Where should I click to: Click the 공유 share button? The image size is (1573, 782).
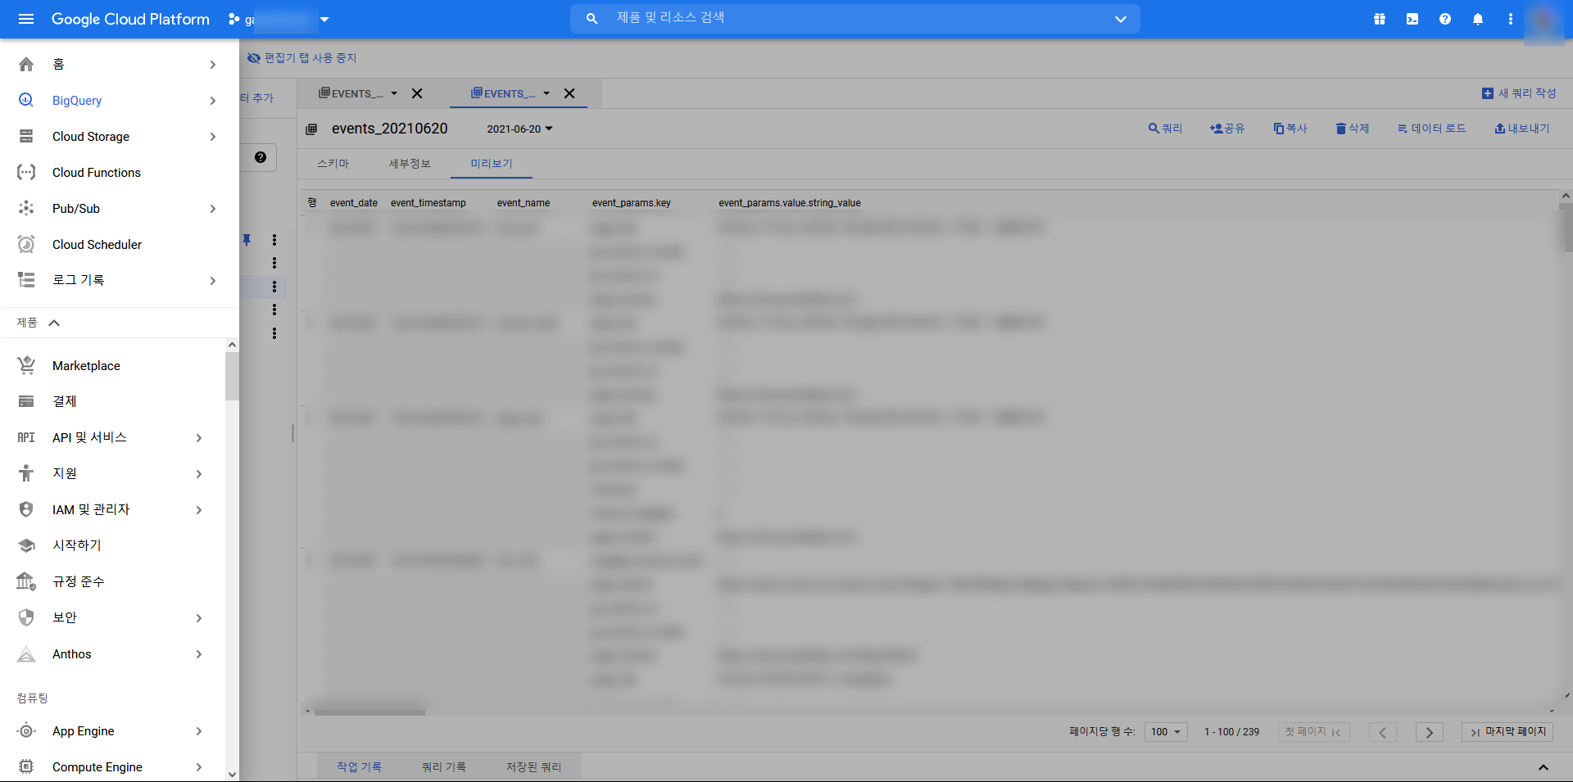(x=1227, y=129)
